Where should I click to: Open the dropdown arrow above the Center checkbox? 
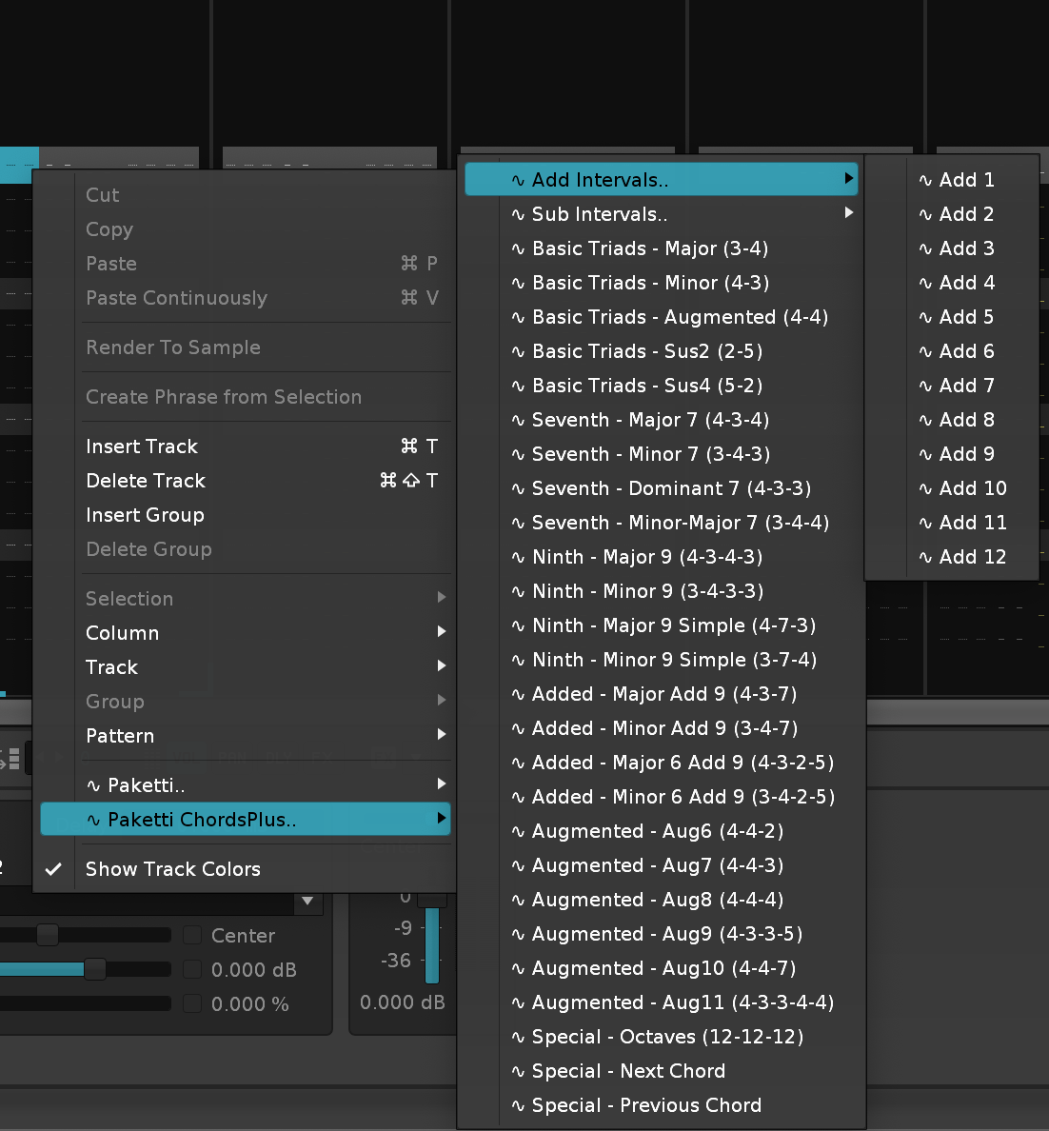point(307,901)
